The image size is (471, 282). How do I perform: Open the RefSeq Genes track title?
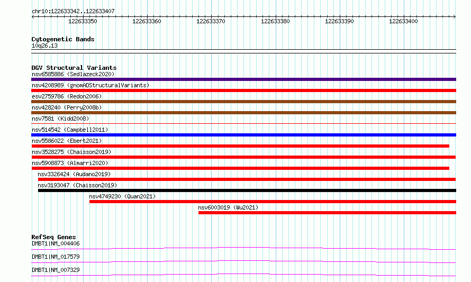[53, 237]
